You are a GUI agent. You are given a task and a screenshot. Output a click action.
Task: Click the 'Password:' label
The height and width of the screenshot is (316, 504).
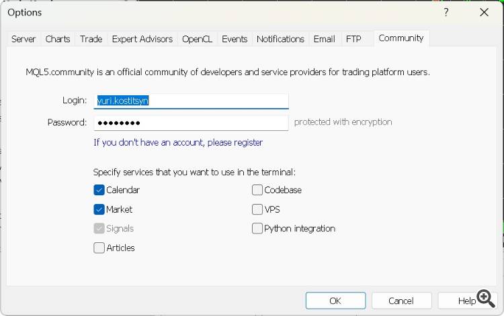pos(67,122)
